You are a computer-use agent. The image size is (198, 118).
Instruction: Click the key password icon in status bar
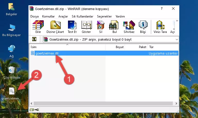[x=37, y=110]
